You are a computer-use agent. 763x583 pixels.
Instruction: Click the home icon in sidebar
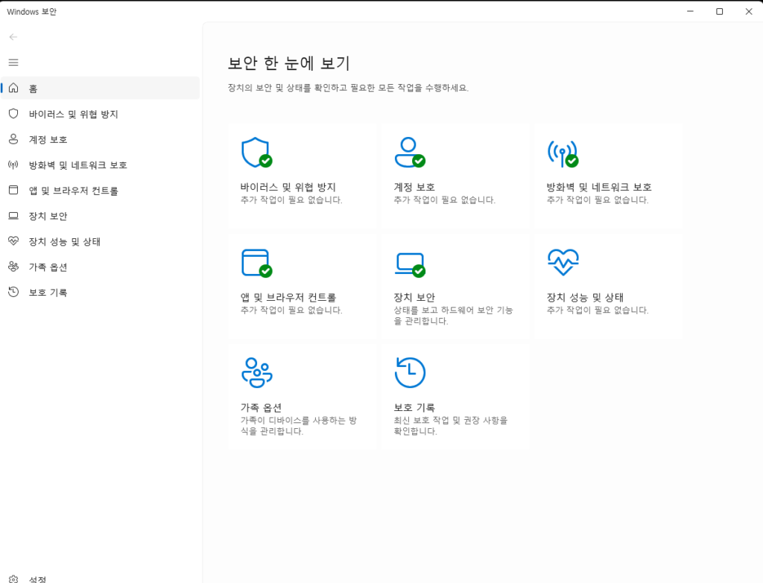pos(13,88)
